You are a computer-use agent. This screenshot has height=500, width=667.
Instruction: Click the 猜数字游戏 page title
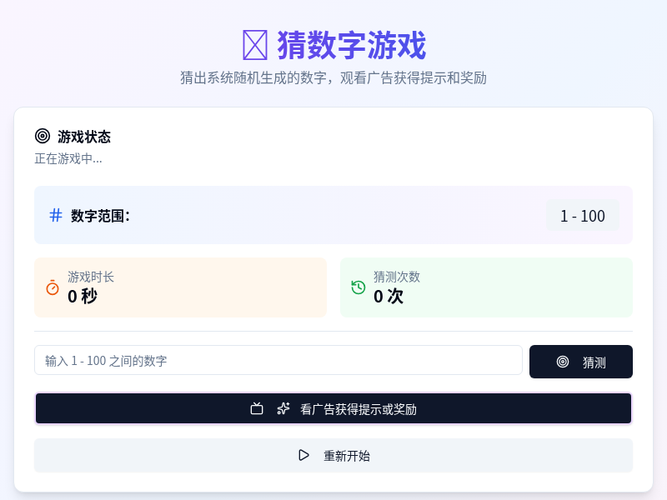tap(332, 46)
